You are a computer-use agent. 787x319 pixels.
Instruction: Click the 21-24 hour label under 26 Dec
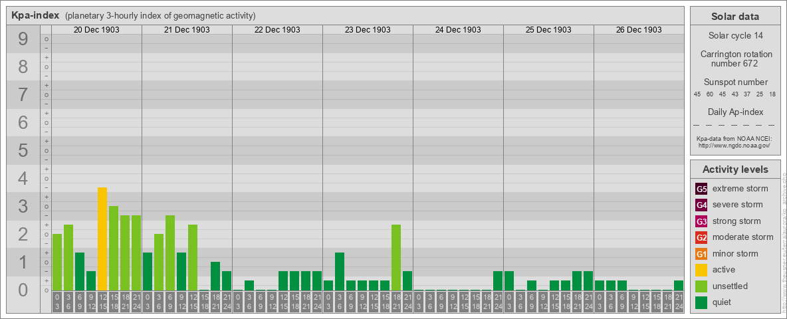[x=679, y=302]
